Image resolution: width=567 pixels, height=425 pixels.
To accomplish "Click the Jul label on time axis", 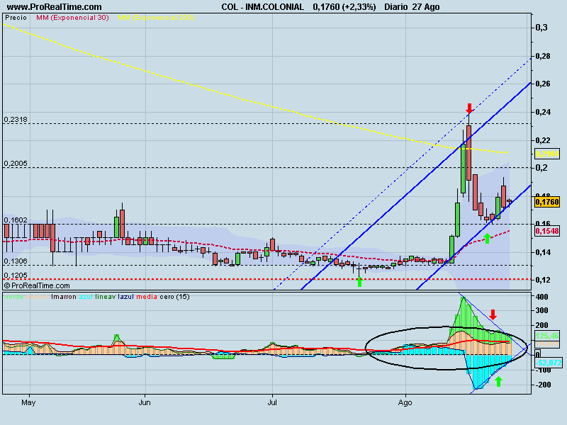I will [272, 402].
